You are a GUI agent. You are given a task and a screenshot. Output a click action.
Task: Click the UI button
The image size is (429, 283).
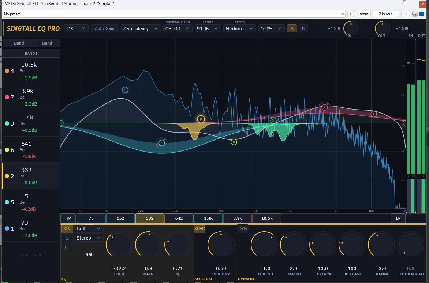pyautogui.click(x=405, y=14)
